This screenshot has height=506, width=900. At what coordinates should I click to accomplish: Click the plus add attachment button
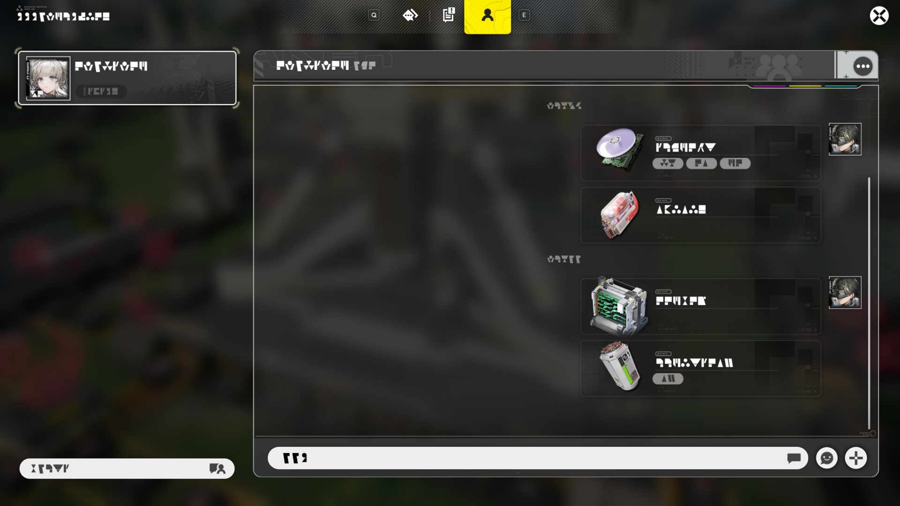[856, 458]
